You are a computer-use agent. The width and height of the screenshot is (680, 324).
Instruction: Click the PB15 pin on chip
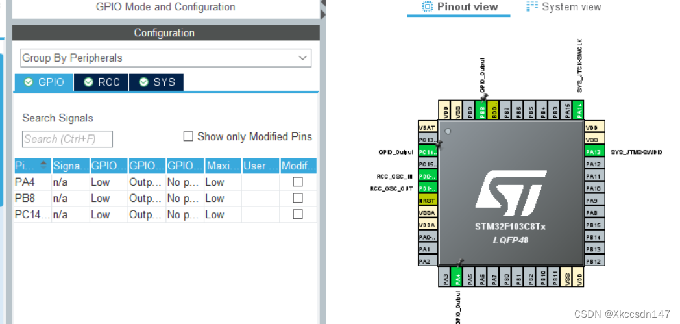coord(594,225)
